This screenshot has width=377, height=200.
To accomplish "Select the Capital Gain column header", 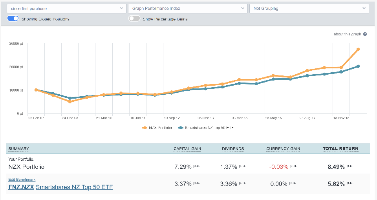I will coord(187,149).
